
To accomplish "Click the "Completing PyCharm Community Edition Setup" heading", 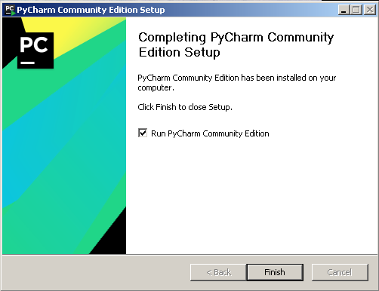I will [x=236, y=44].
